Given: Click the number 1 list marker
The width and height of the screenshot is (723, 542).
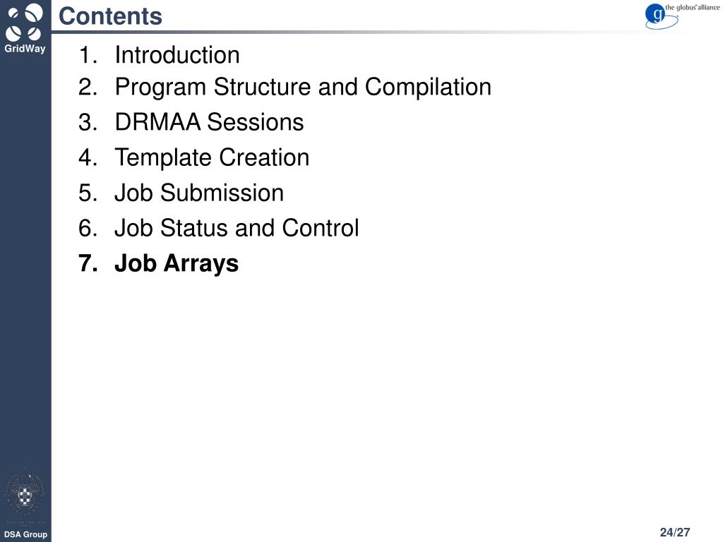Looking at the screenshot, I should click(x=88, y=55).
